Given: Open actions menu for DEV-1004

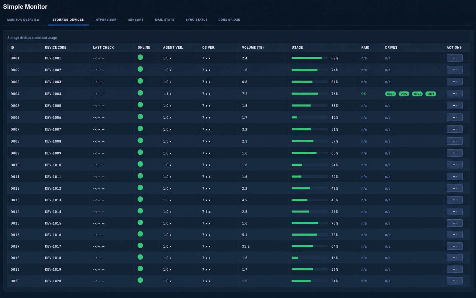Looking at the screenshot, I should [455, 94].
